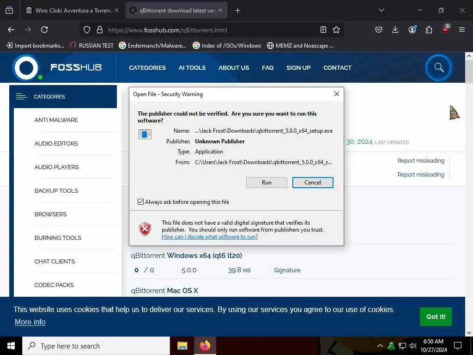Close the qBittorrent download tab

coord(220,10)
